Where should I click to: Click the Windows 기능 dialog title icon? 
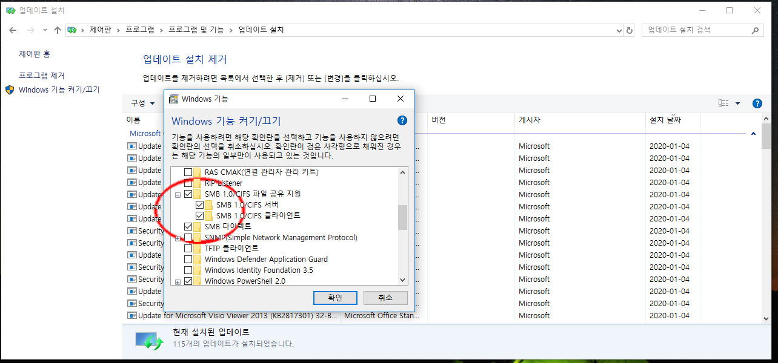tap(173, 99)
